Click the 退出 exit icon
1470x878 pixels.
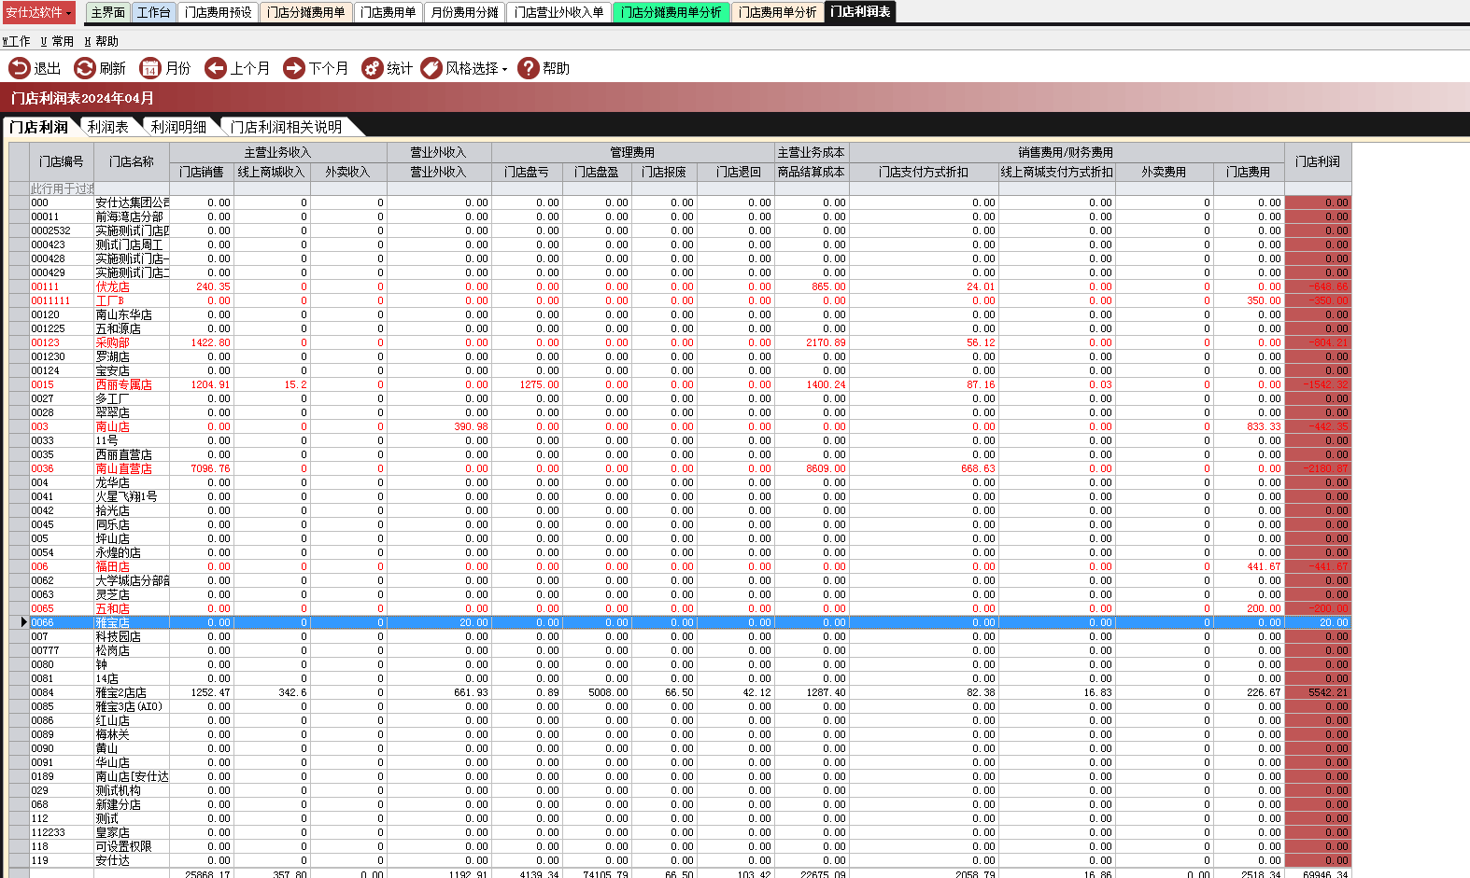pos(20,68)
